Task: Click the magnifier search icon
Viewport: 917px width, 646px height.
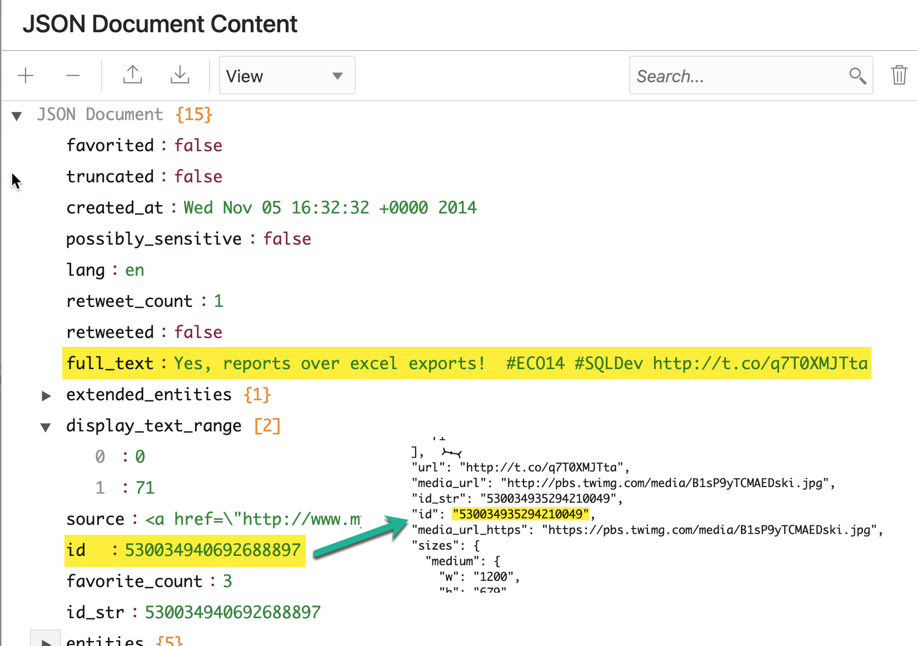Action: 858,76
